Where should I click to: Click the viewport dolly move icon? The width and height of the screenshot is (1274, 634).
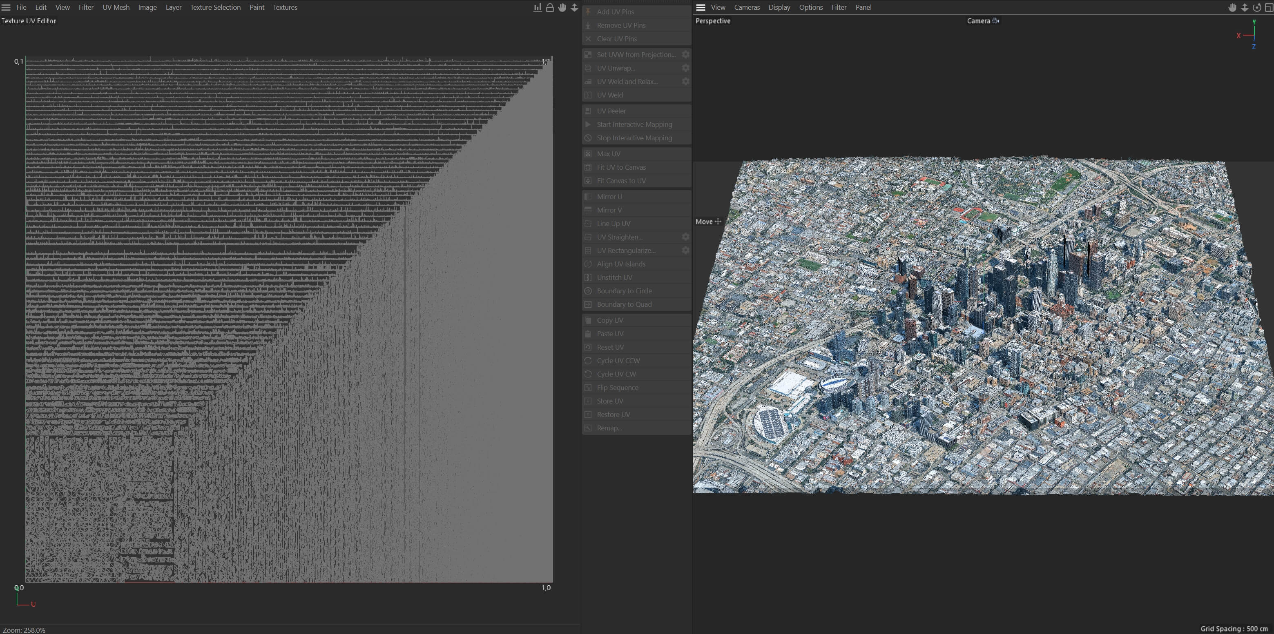pyautogui.click(x=1245, y=7)
